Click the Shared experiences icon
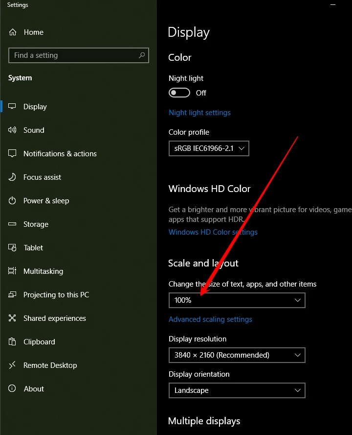The width and height of the screenshot is (352, 435). coord(12,318)
